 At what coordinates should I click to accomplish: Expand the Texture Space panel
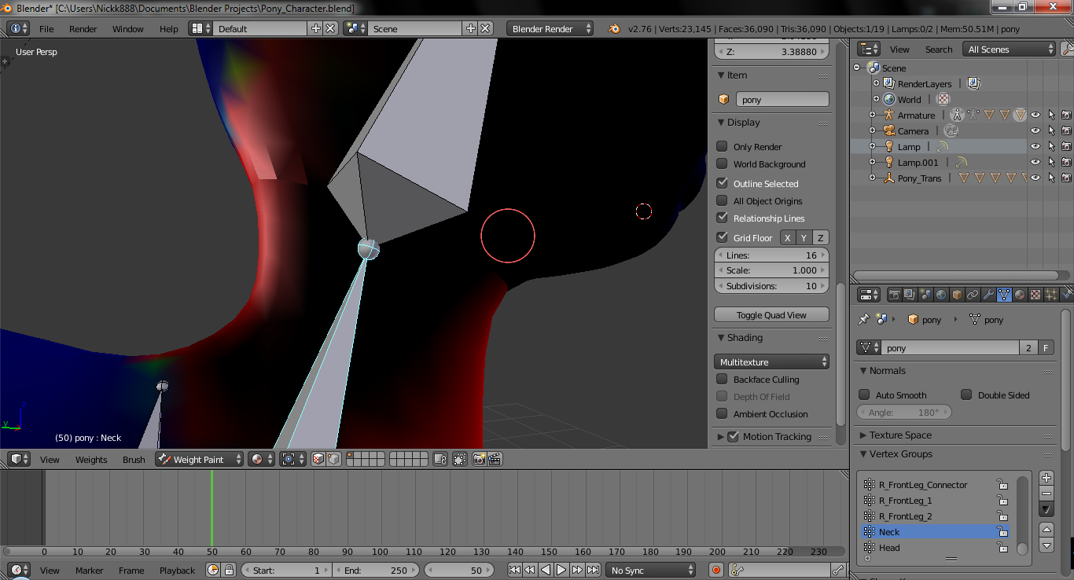864,435
